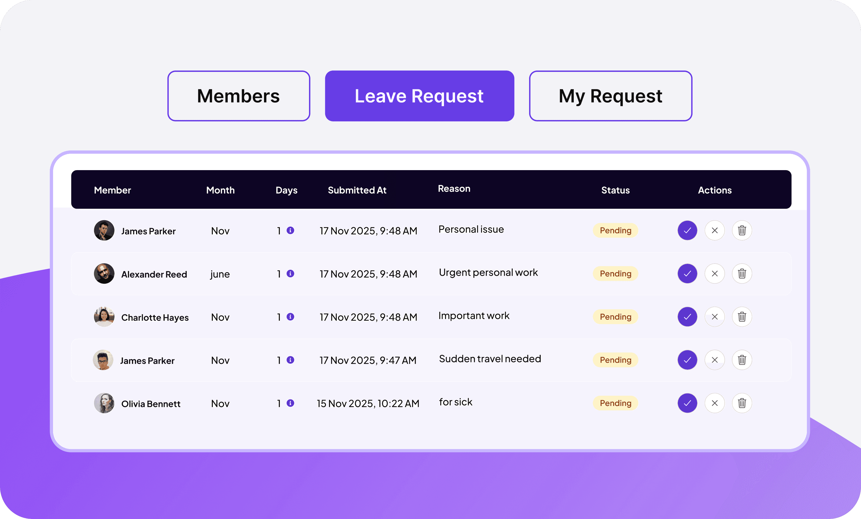This screenshot has height=519, width=861.
Task: View days details on Olivia Bennett's row
Action: tap(290, 403)
